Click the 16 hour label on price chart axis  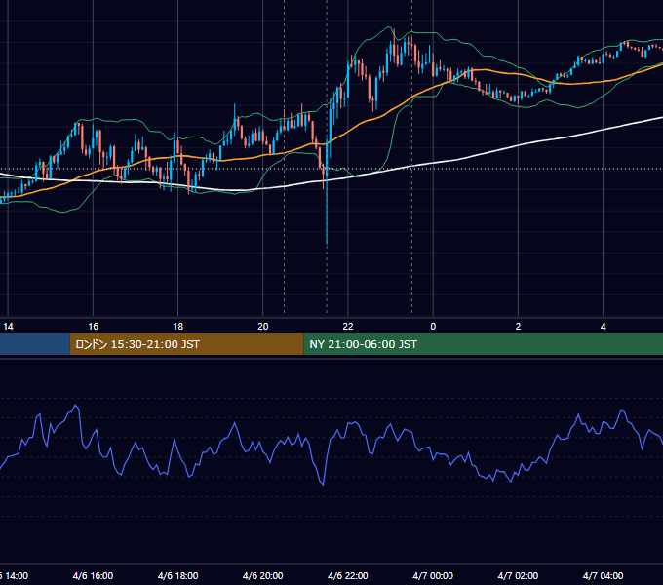tap(93, 327)
